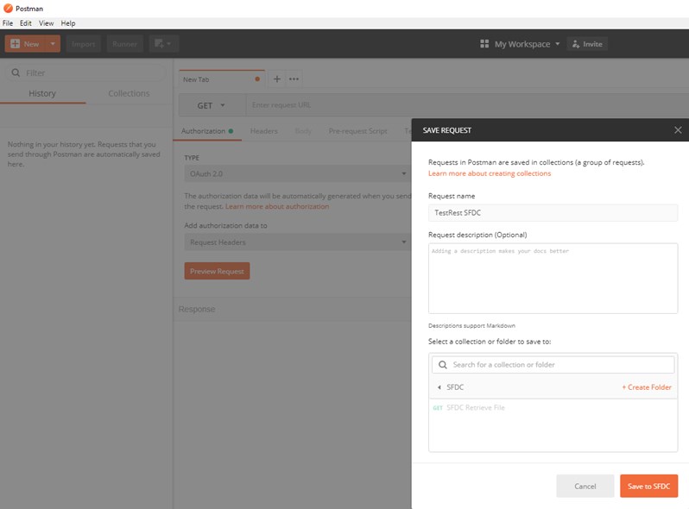Switch to the Collections tab
The image size is (689, 509).
tap(129, 93)
